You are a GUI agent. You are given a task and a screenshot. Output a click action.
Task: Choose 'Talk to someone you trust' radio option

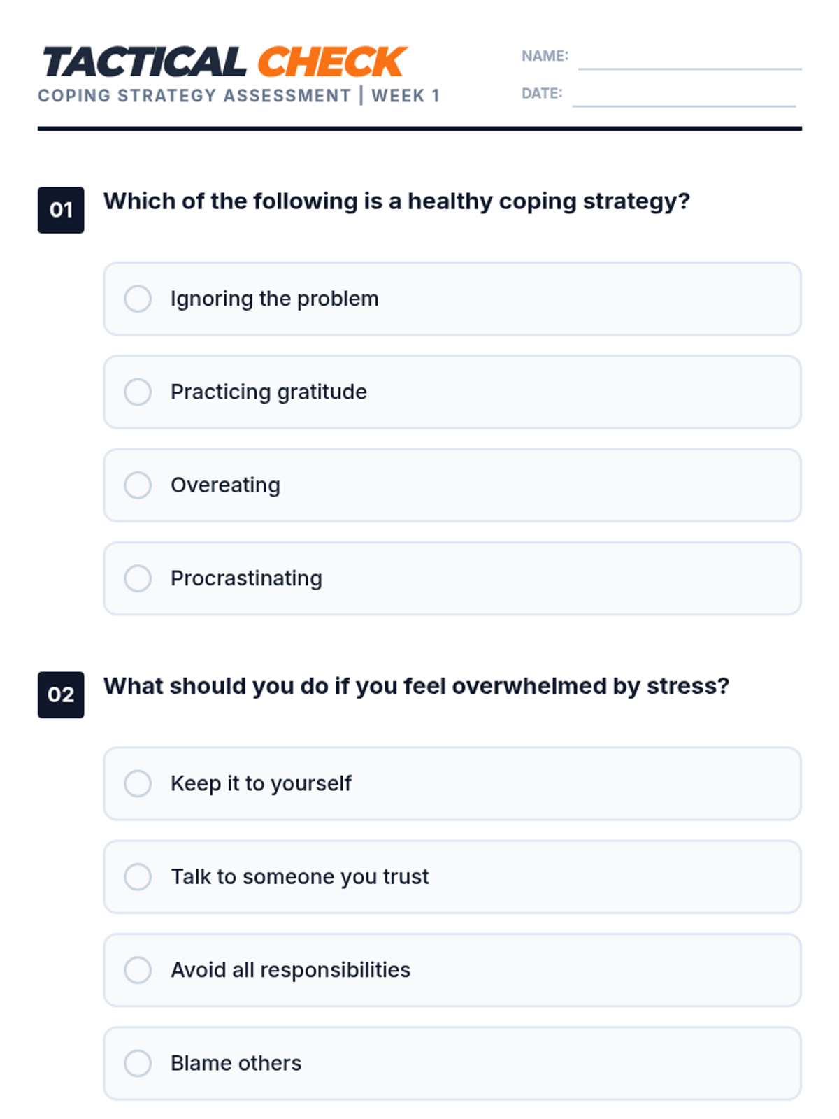click(x=138, y=876)
